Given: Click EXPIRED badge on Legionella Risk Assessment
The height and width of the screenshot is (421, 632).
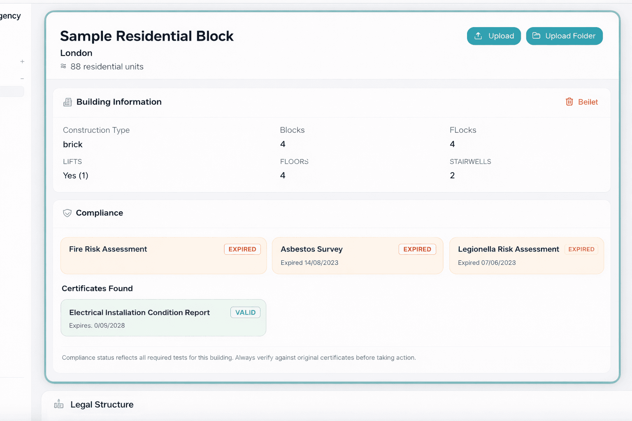Looking at the screenshot, I should tap(581, 249).
